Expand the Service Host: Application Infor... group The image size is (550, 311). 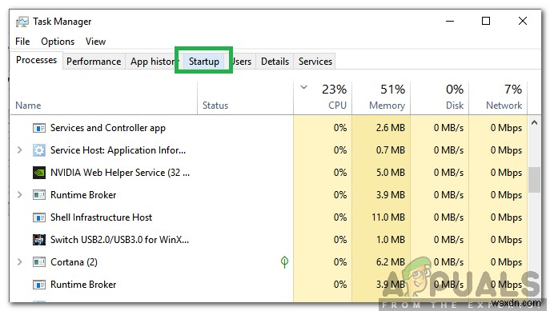[x=20, y=150]
